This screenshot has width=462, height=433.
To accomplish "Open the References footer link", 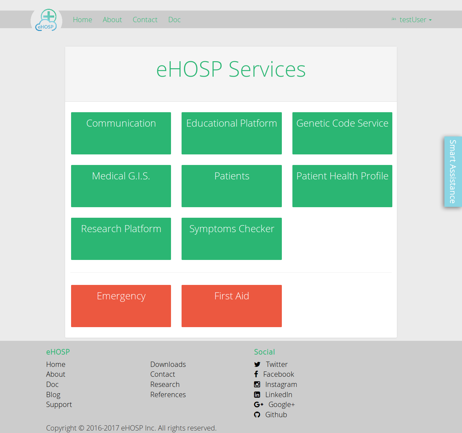I will (x=168, y=395).
